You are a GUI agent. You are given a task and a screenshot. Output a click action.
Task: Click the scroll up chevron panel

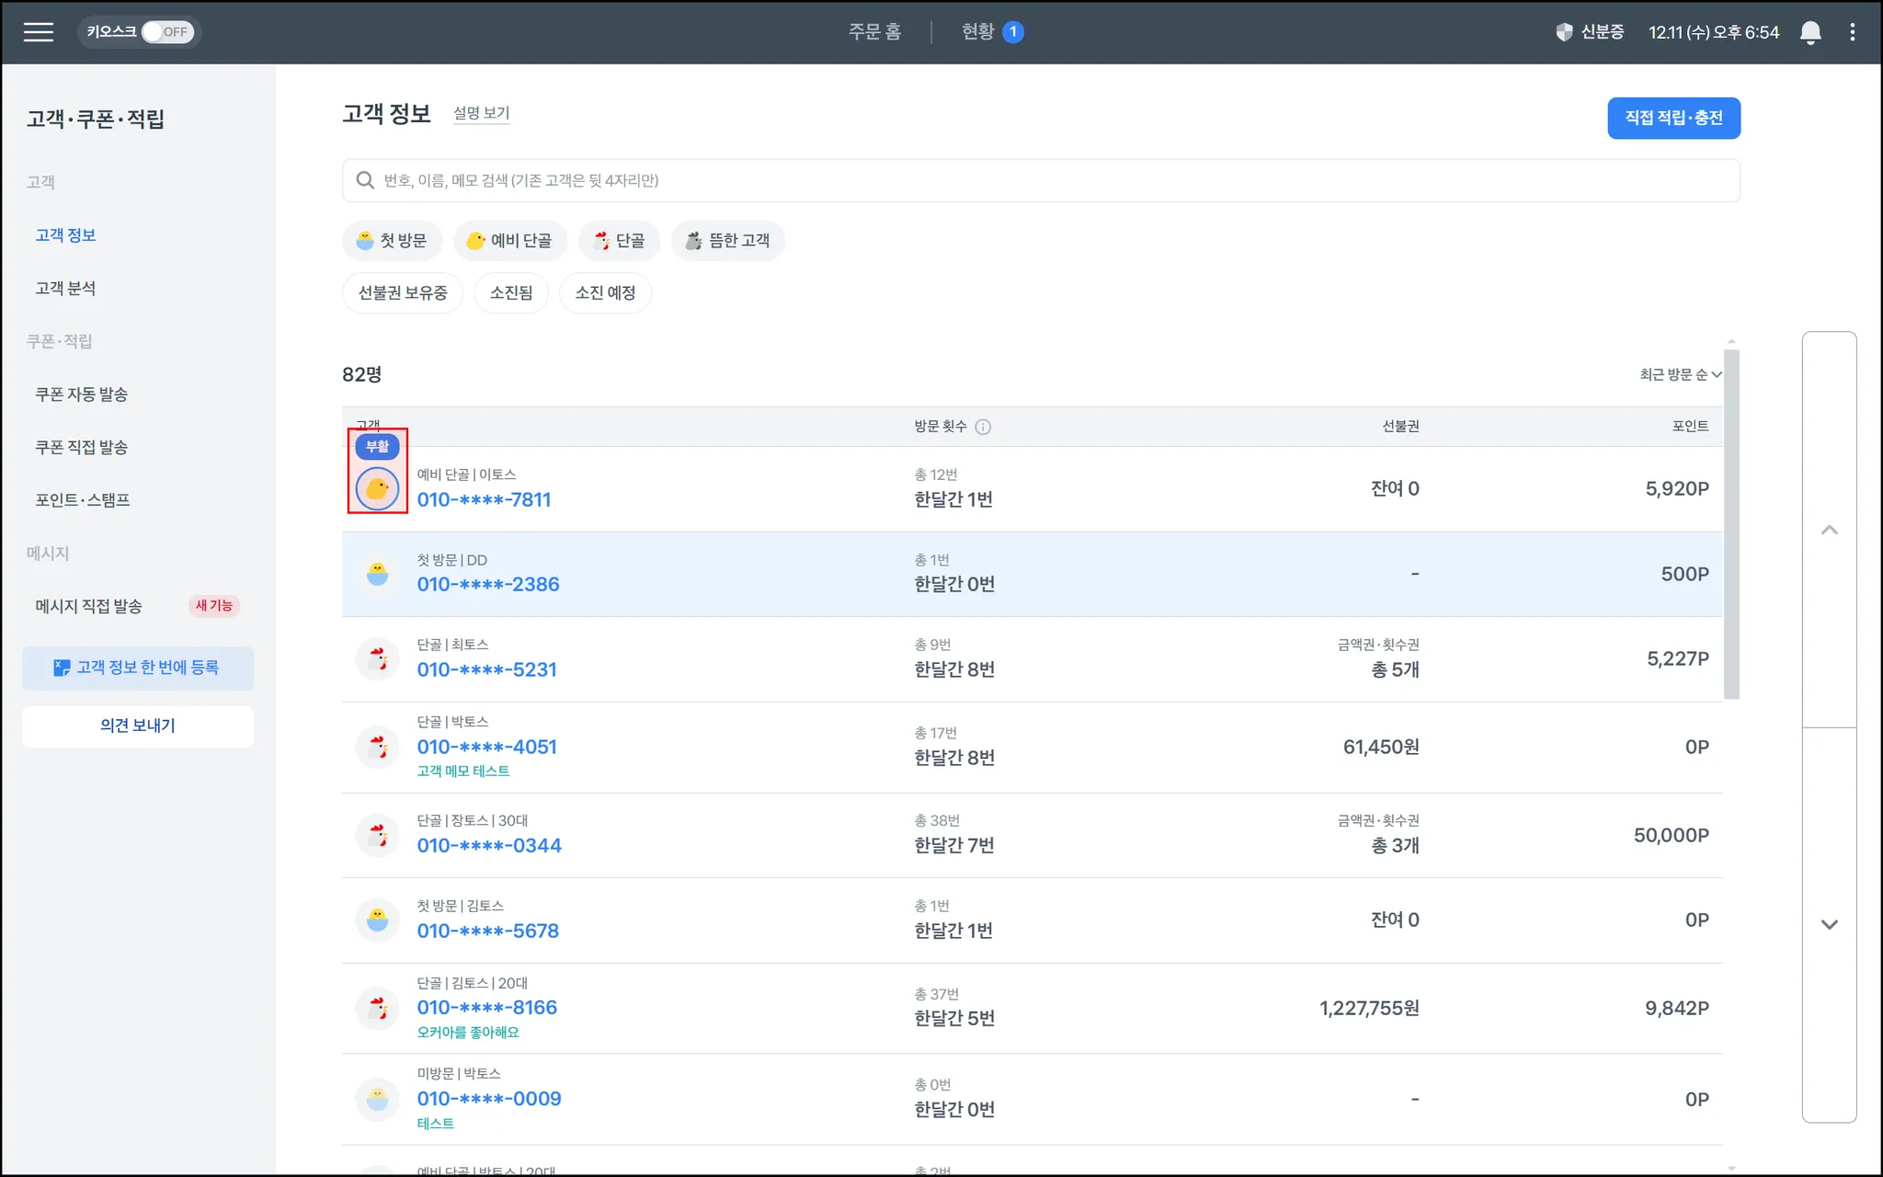pos(1829,530)
